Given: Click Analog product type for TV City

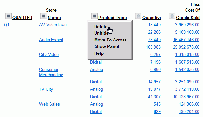Looking at the screenshot, I should (x=96, y=89).
